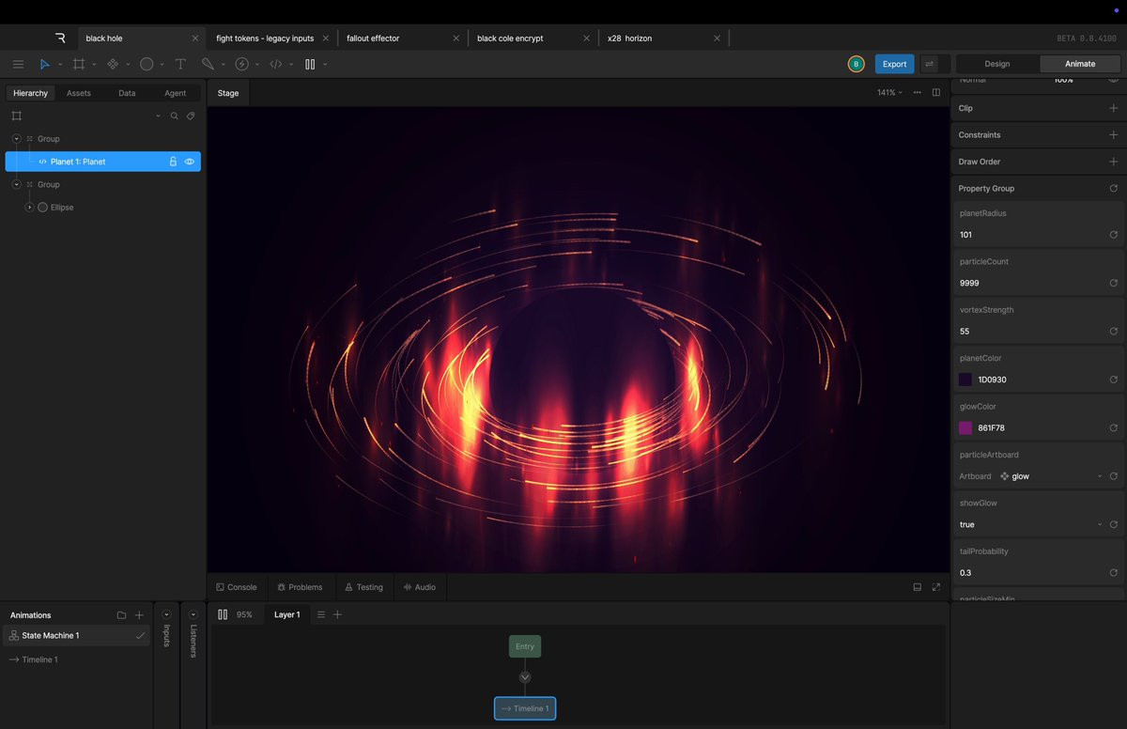Open the hamburger main menu

(x=18, y=64)
